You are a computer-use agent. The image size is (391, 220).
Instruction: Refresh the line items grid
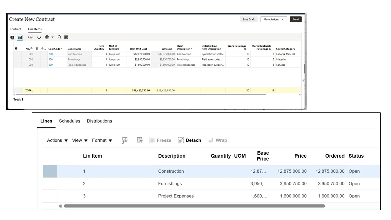coord(39,37)
